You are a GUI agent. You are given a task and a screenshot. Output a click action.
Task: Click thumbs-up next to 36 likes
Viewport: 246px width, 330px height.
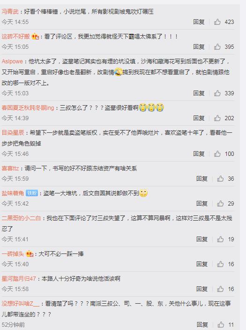[220, 178]
